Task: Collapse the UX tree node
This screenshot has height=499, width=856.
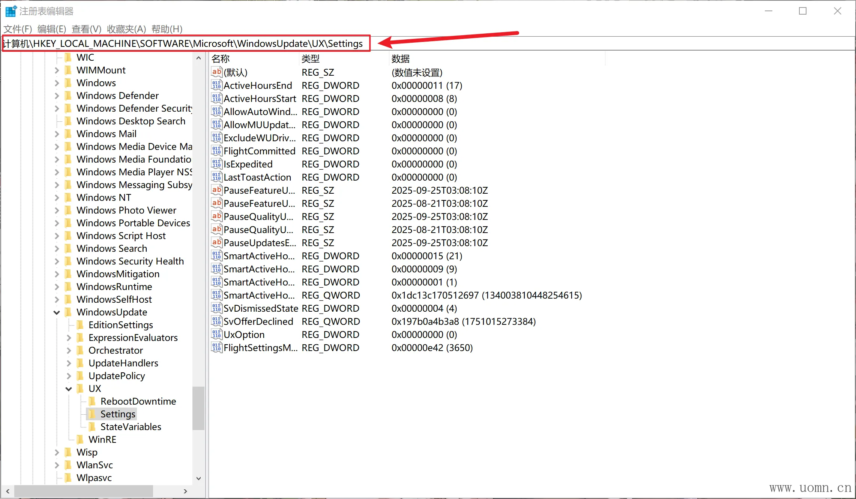Action: pyautogui.click(x=69, y=388)
